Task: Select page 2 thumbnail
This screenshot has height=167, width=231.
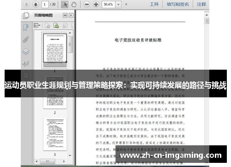Action: click(55, 92)
